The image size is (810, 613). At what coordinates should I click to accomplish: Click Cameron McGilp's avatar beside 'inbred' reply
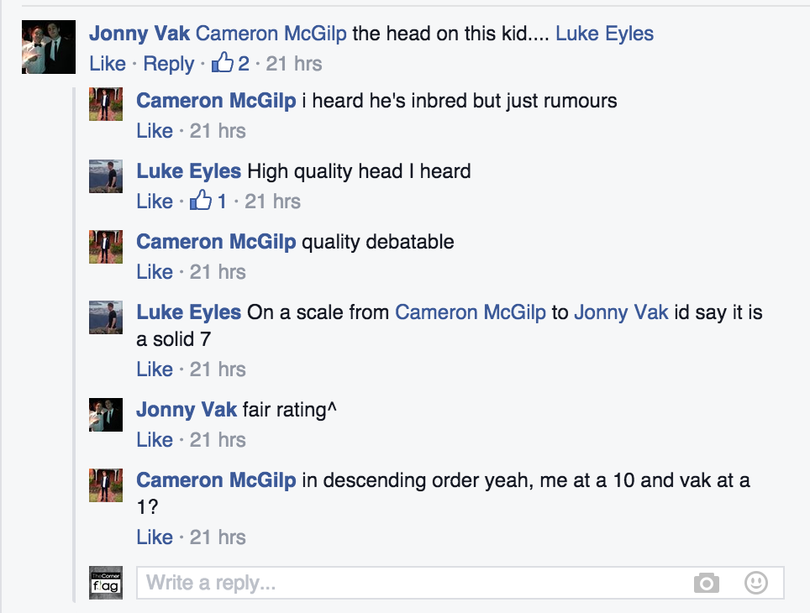pyautogui.click(x=106, y=104)
